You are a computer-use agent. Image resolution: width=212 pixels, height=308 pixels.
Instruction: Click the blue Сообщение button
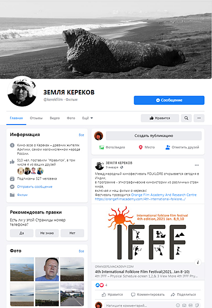(x=169, y=100)
